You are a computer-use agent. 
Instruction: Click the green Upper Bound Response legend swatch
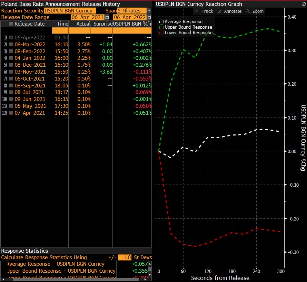pos(161,27)
